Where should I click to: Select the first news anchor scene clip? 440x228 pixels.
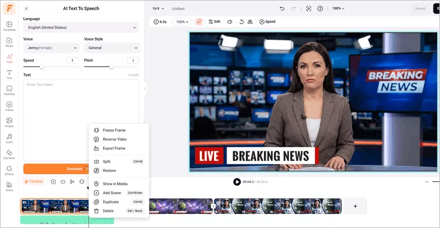click(55, 206)
